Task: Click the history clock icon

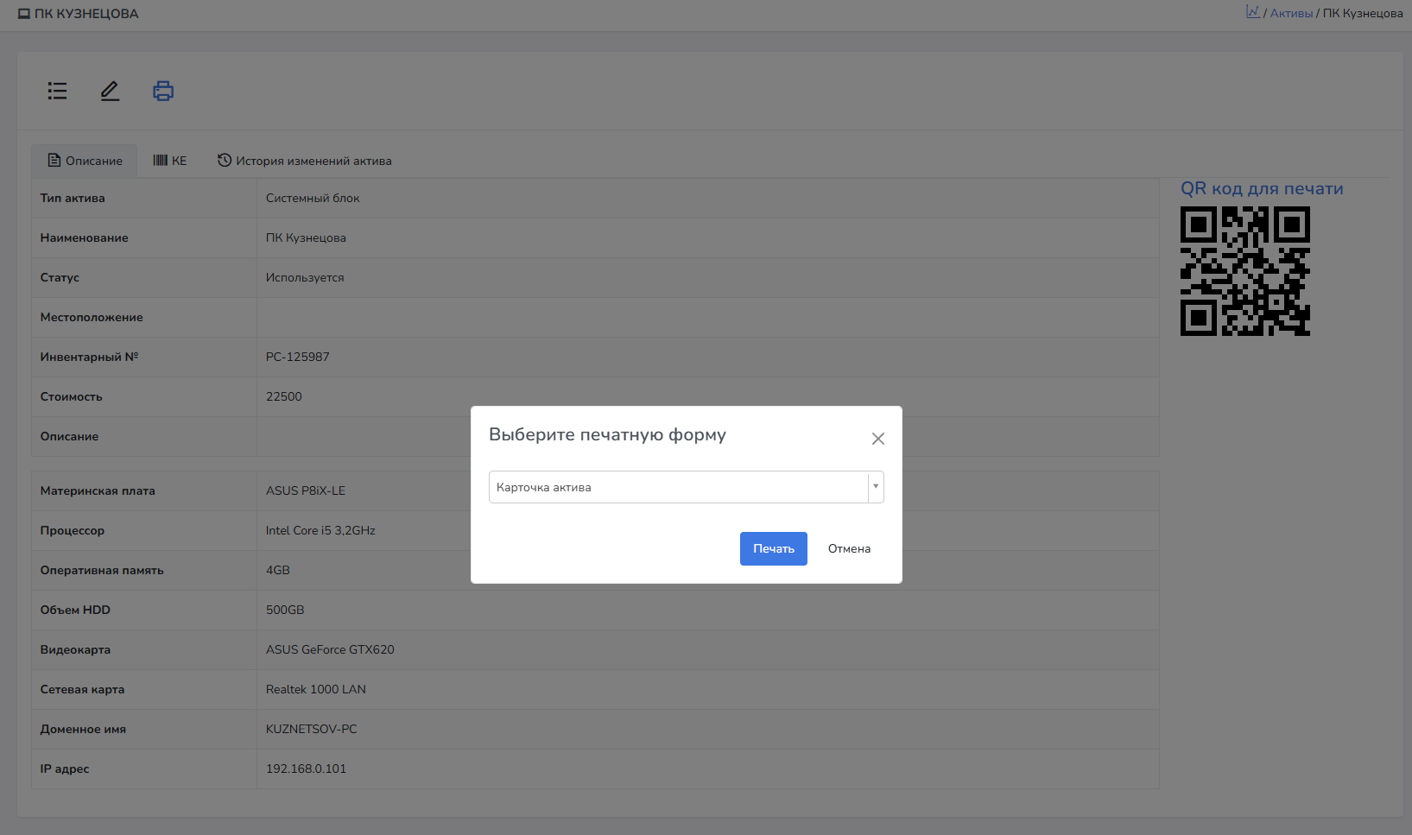Action: (x=225, y=161)
